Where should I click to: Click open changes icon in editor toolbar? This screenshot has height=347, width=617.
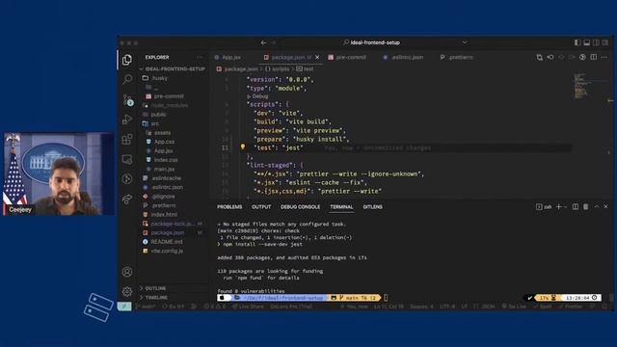(540, 58)
